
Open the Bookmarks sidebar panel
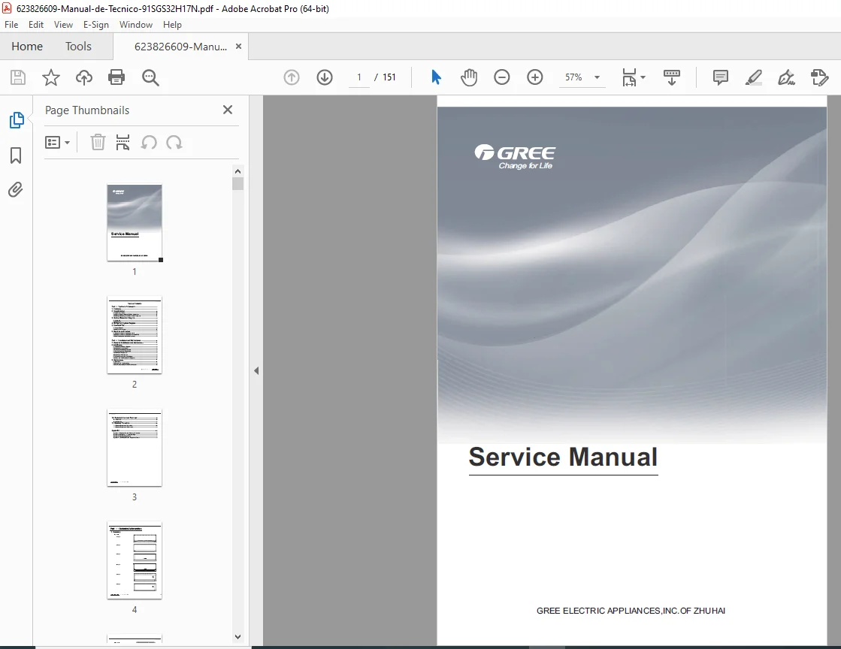coord(16,155)
